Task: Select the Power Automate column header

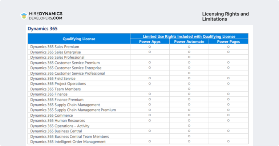Action: click(189, 42)
